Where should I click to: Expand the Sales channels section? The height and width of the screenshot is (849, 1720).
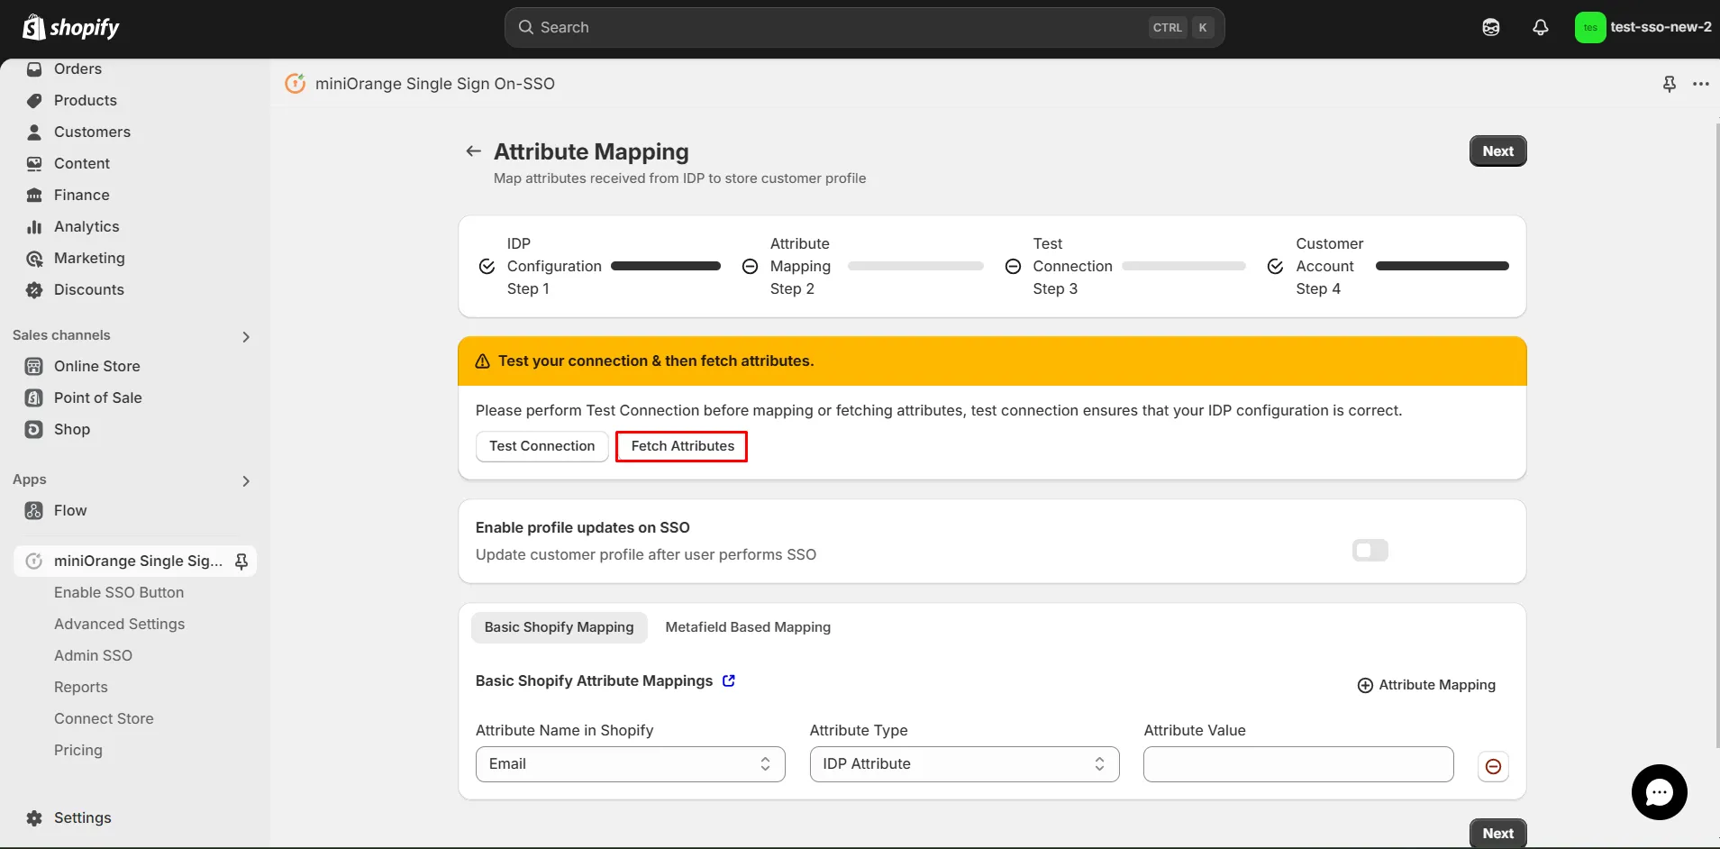(x=246, y=336)
